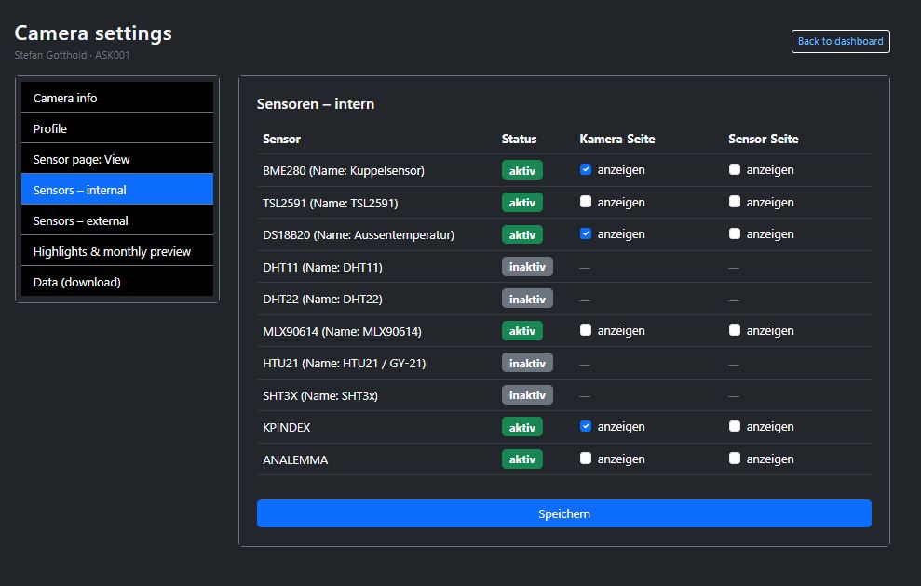921x586 pixels.
Task: Select Sensors – external in the sidebar
Action: click(x=116, y=220)
